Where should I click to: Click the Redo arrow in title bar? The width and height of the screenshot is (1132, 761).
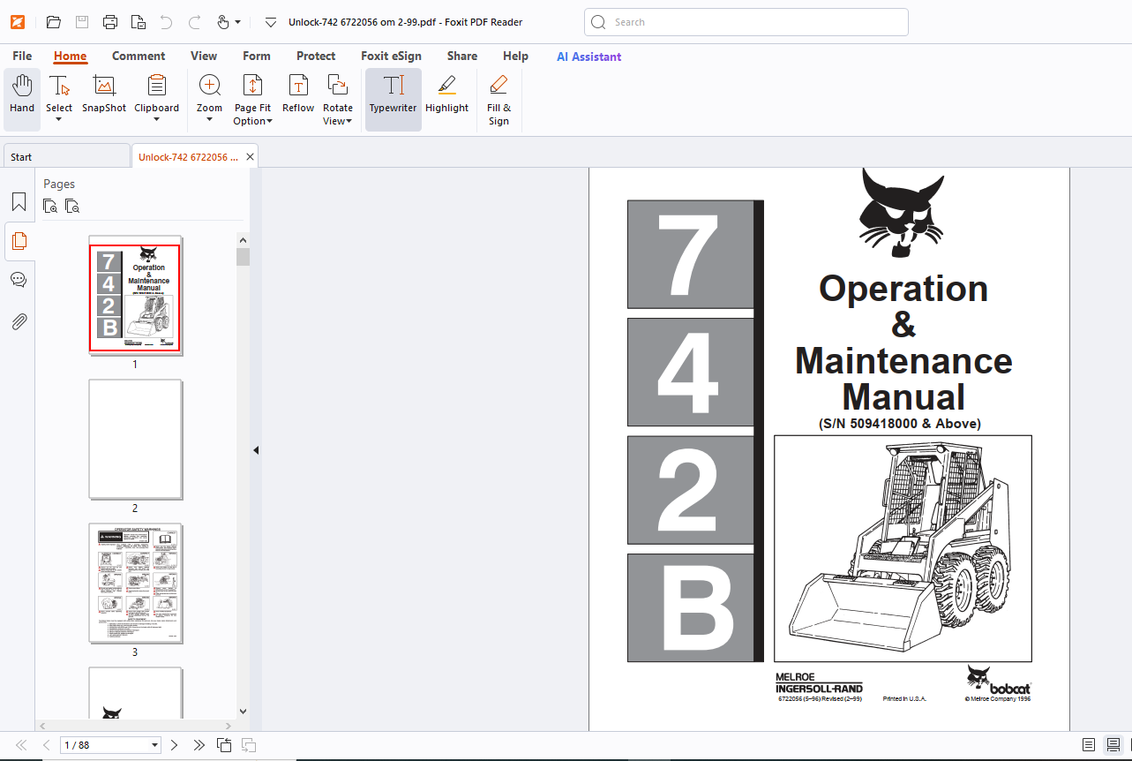(194, 22)
